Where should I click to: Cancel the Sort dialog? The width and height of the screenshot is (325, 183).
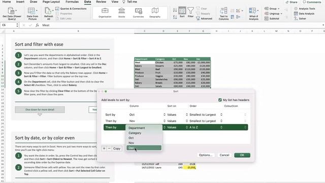[x=224, y=155]
